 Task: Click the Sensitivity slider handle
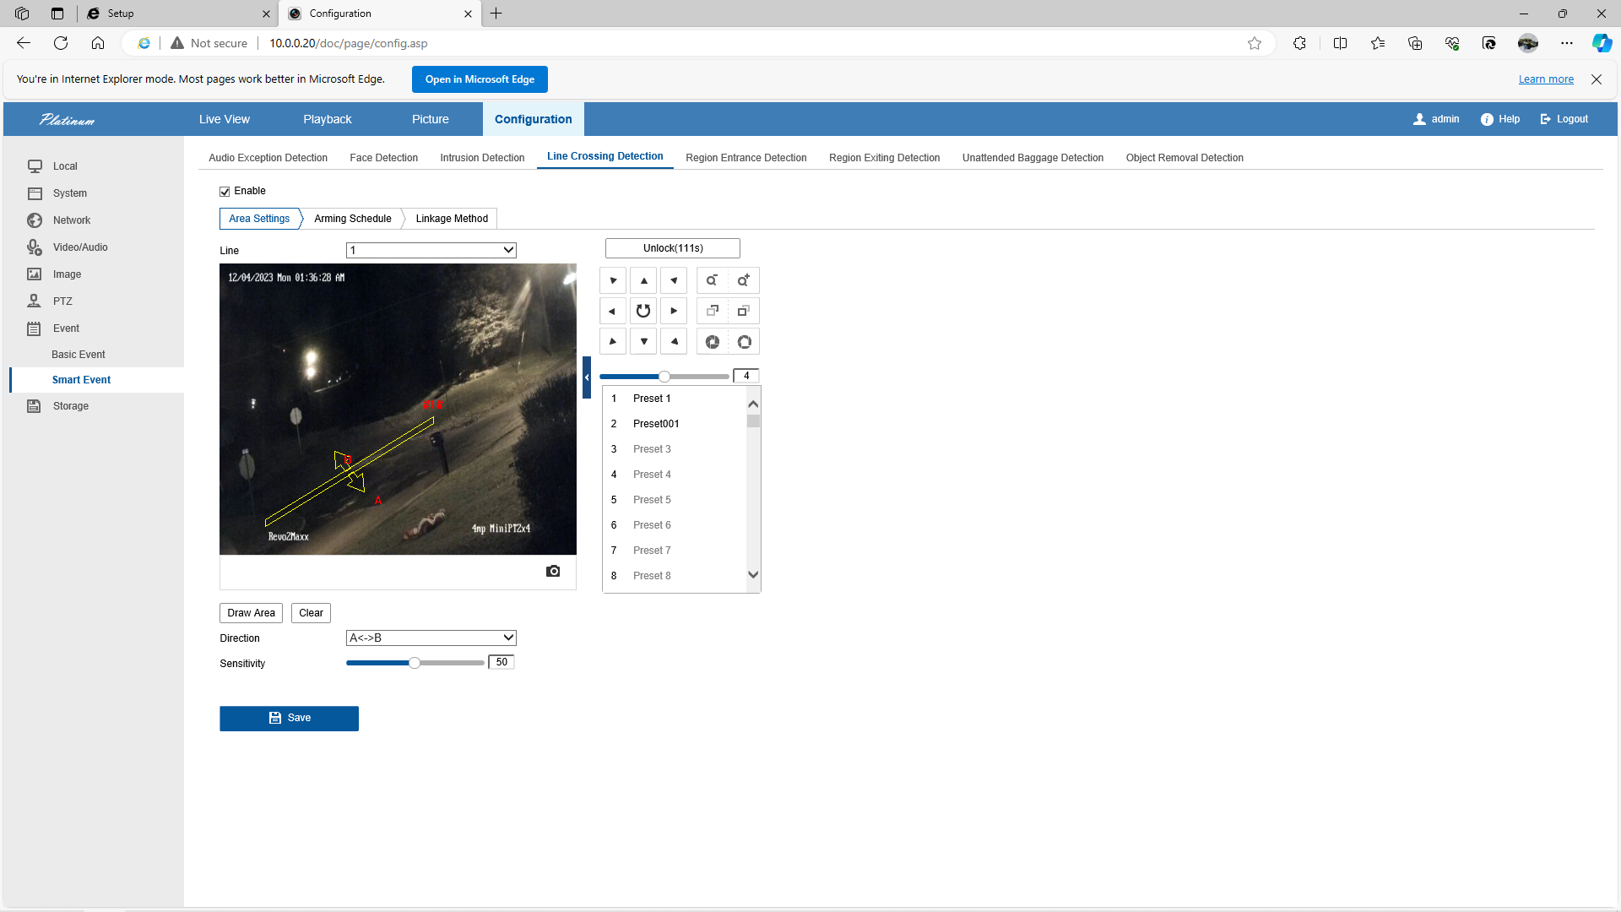[x=415, y=664]
